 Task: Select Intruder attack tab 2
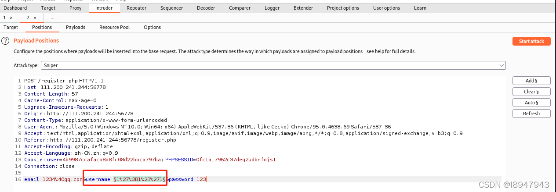(28, 18)
